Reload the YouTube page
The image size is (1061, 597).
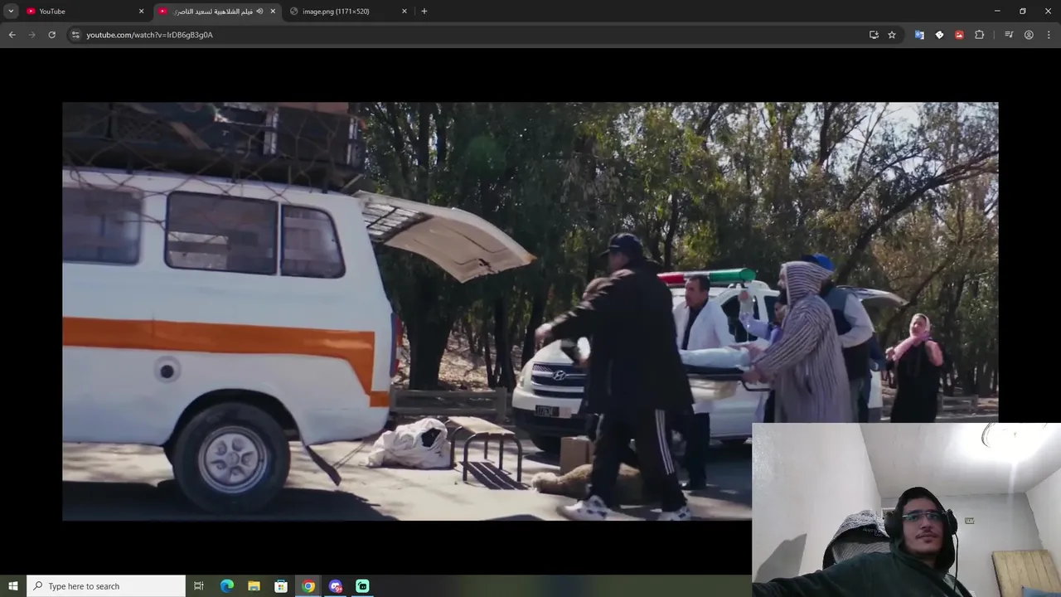51,35
